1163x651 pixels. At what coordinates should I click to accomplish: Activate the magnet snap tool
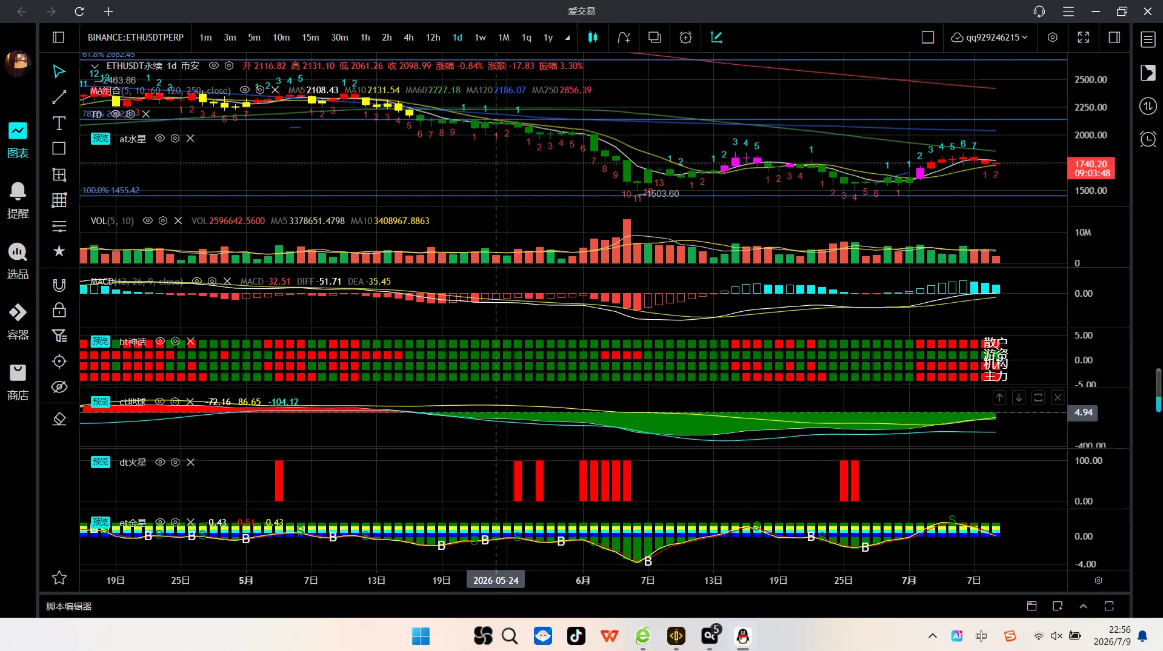(x=59, y=285)
